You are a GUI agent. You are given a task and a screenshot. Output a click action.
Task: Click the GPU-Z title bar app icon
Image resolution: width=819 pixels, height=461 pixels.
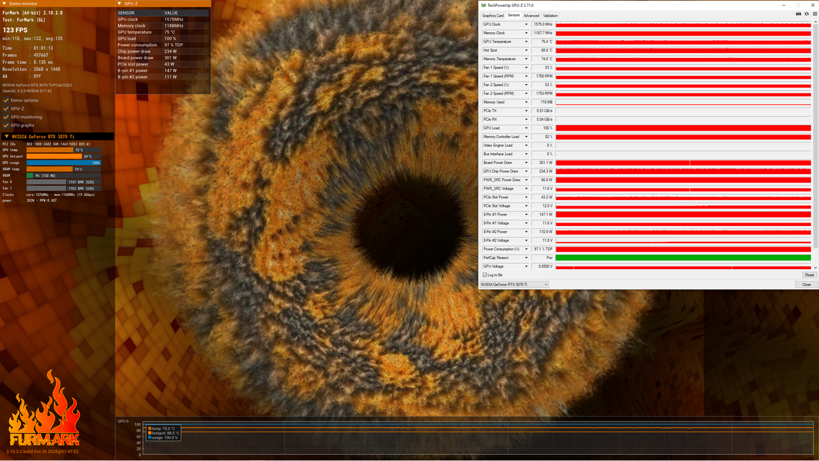[483, 5]
